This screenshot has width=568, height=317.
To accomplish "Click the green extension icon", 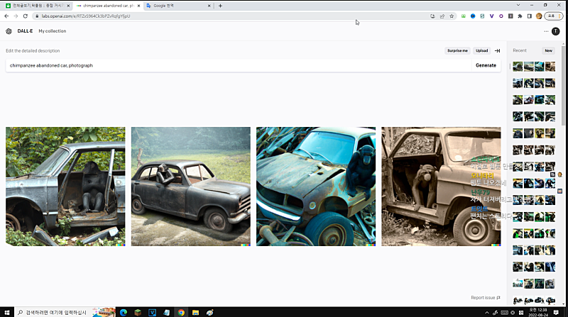I will pos(464,16).
